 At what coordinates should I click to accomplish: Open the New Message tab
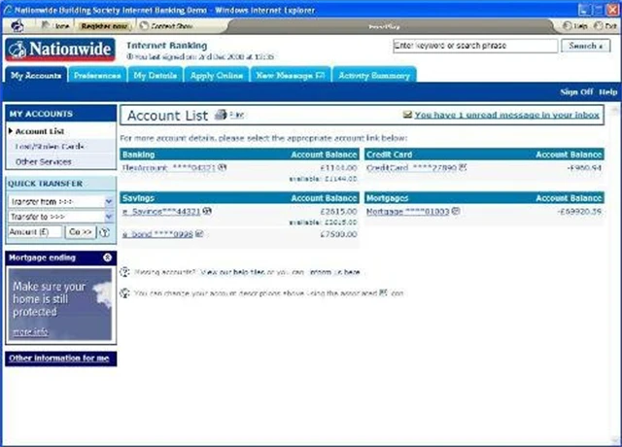coord(291,75)
